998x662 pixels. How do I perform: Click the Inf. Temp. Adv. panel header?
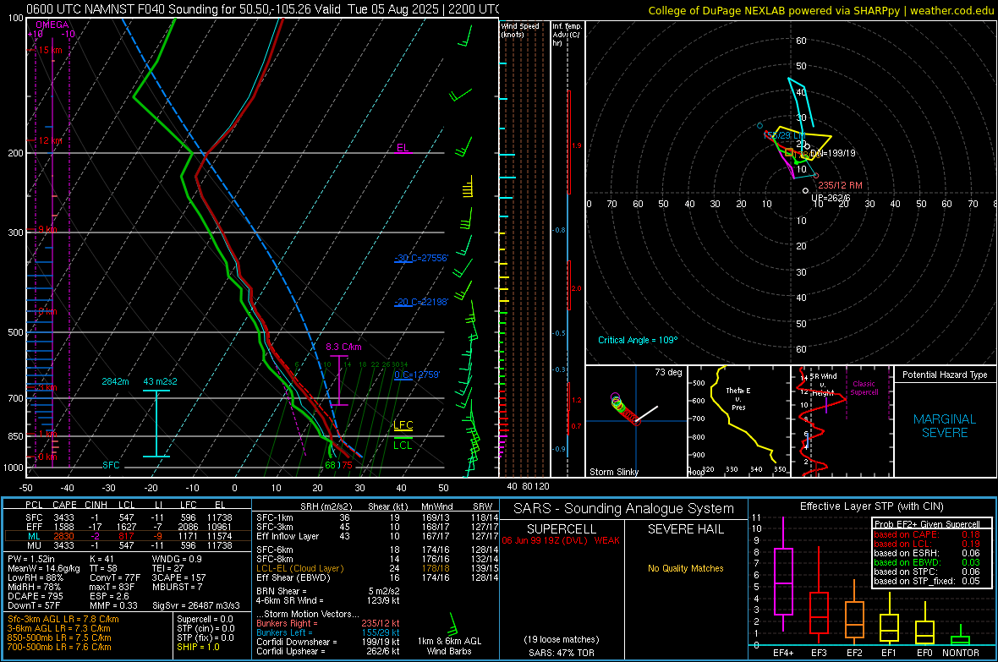click(567, 35)
